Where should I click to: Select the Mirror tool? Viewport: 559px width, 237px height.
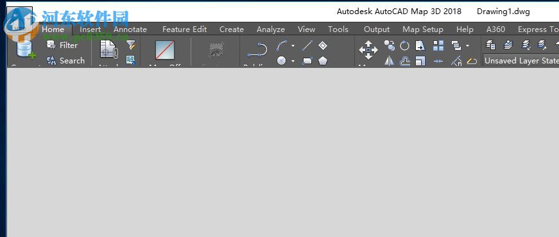(390, 61)
